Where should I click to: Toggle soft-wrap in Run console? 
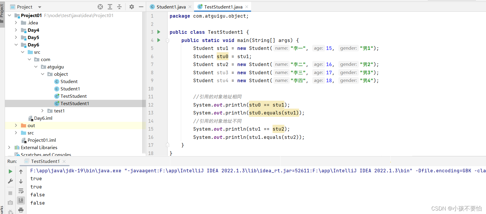tap(21, 191)
